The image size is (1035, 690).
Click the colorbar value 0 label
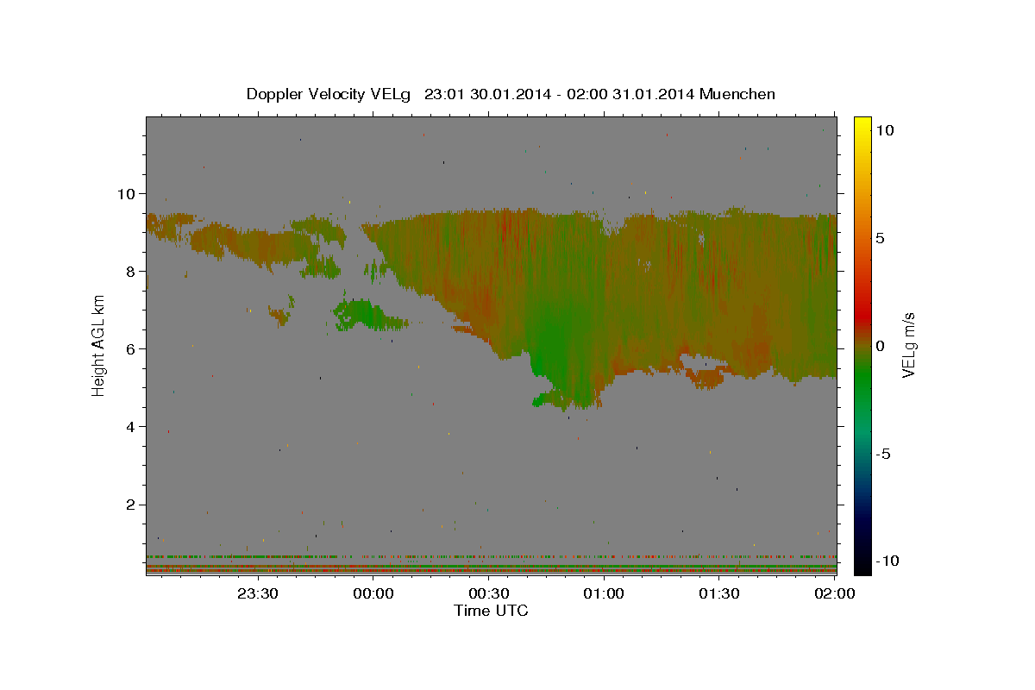(881, 346)
